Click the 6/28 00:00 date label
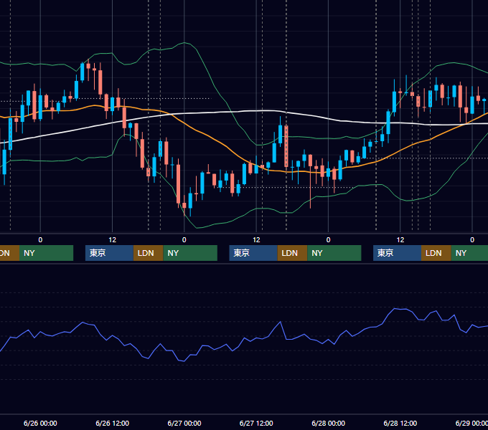Viewport: 488px width, 430px height. [329, 423]
